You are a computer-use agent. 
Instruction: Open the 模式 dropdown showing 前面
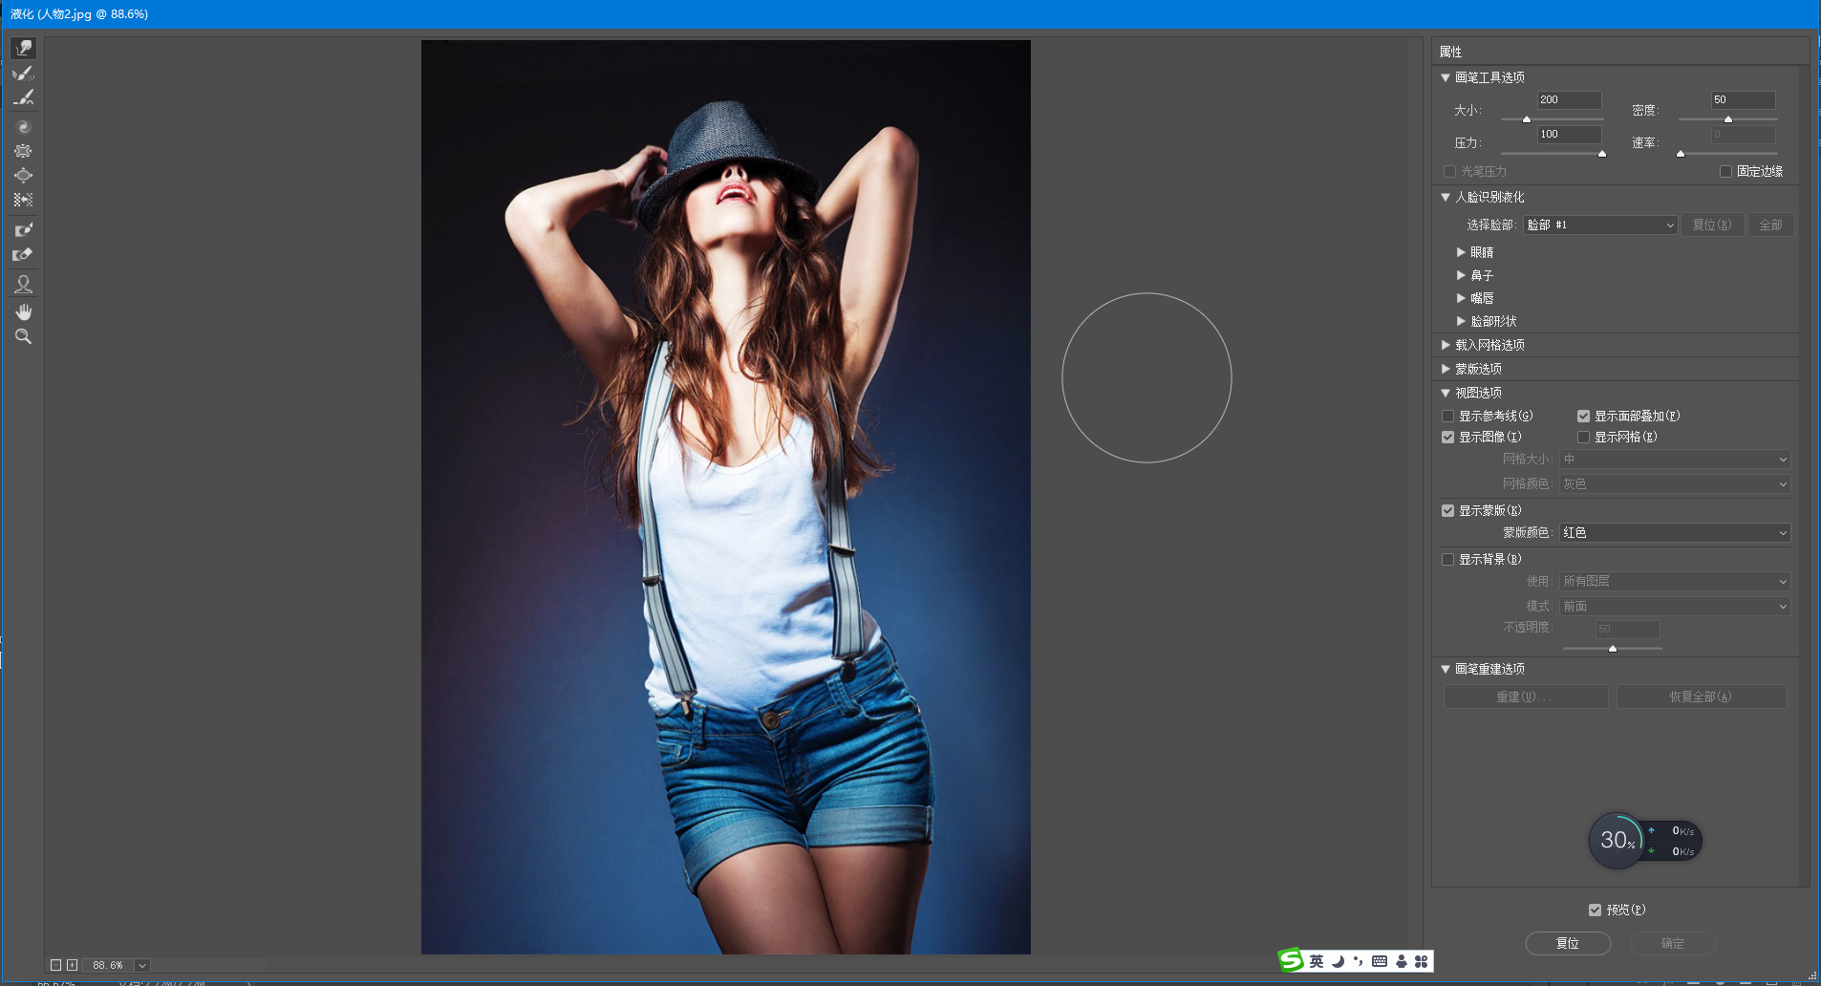coord(1675,607)
